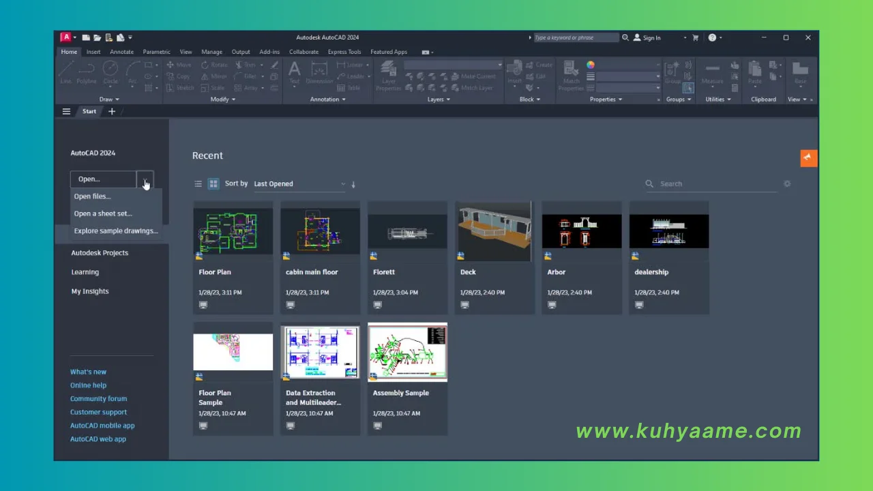Add a new drawing tab with plus

pyautogui.click(x=112, y=111)
